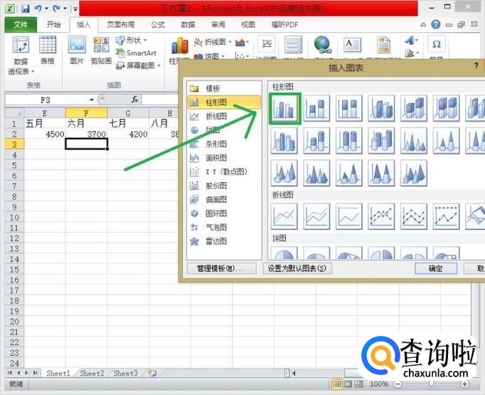Image resolution: width=485 pixels, height=395 pixels.
Task: Click the Picture icon in ribbon
Action: 77,50
